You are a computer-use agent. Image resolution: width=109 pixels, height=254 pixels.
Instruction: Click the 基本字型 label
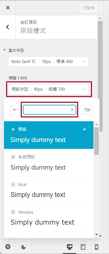click(16, 51)
